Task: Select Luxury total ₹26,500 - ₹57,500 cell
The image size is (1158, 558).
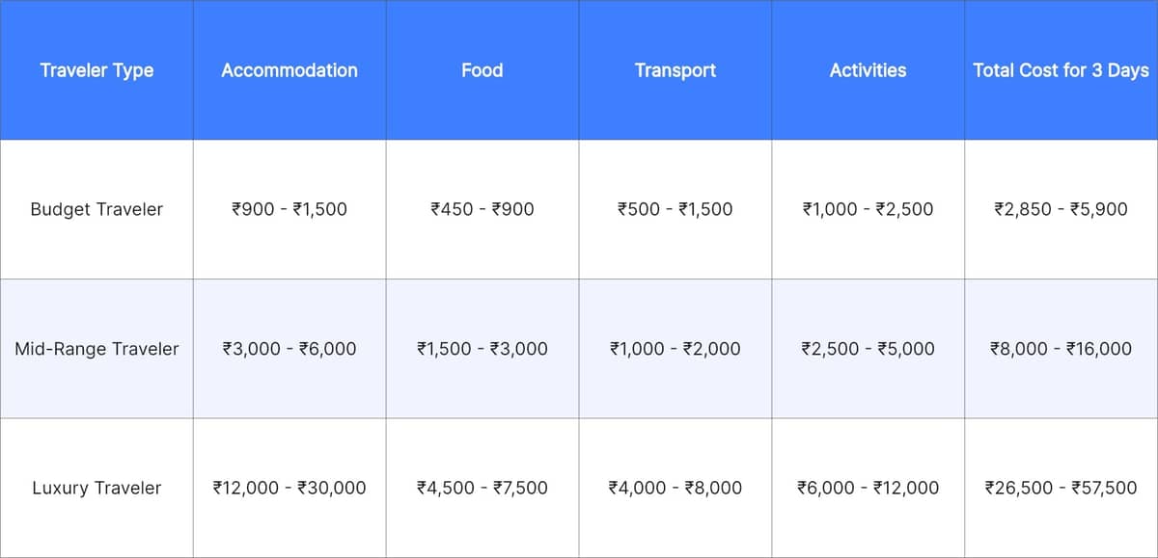Action: pos(1061,488)
